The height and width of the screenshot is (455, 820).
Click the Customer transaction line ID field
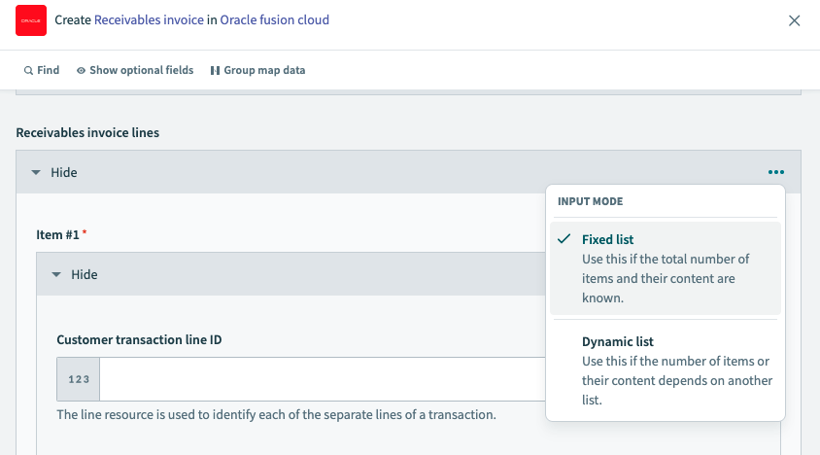[321, 379]
